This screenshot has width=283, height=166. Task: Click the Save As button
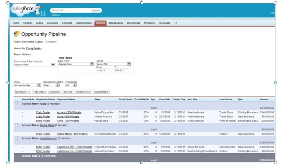(x=68, y=92)
